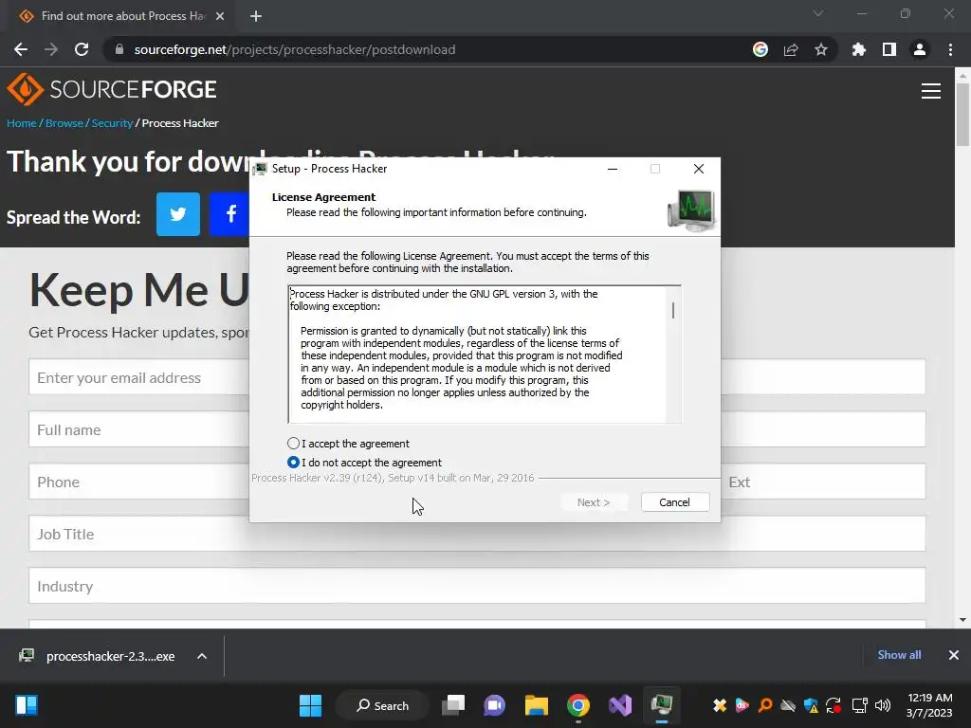Close the Process Hacker browser tab
This screenshot has height=728, width=971.
click(220, 16)
